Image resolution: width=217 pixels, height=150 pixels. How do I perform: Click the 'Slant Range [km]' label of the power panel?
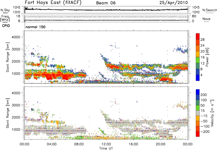click(8, 57)
